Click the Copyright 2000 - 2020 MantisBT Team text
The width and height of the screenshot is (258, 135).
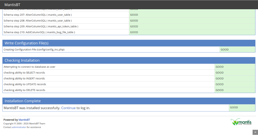point(24,123)
